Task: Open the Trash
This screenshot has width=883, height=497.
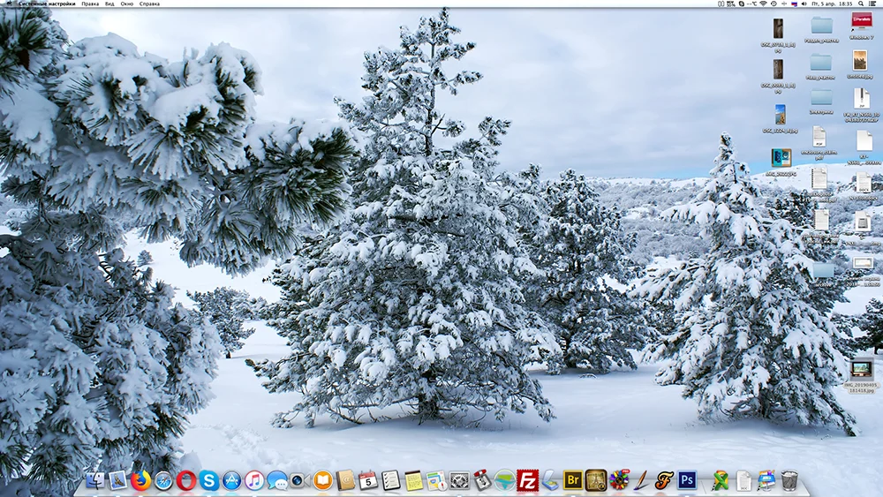Action: pos(789,481)
